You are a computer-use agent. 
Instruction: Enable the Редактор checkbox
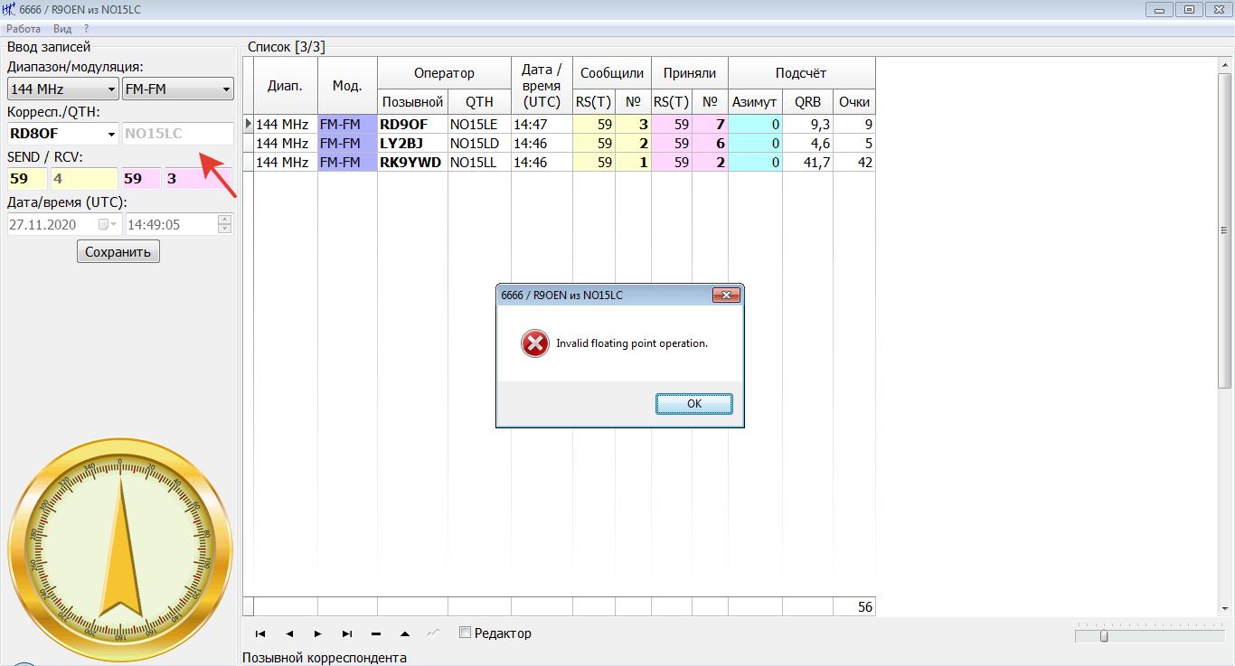[x=466, y=633]
